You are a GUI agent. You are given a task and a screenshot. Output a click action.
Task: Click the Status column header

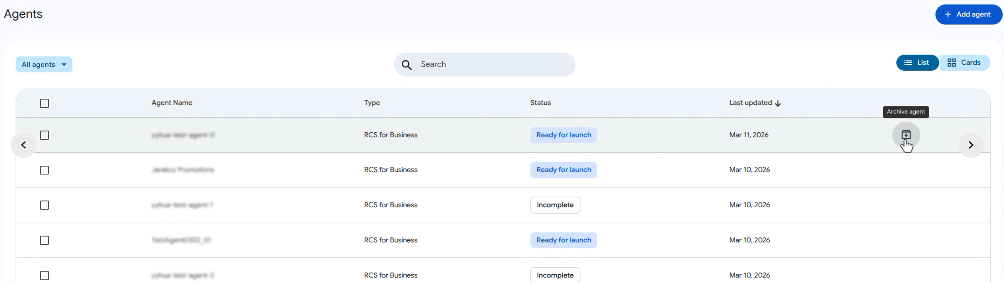(540, 103)
